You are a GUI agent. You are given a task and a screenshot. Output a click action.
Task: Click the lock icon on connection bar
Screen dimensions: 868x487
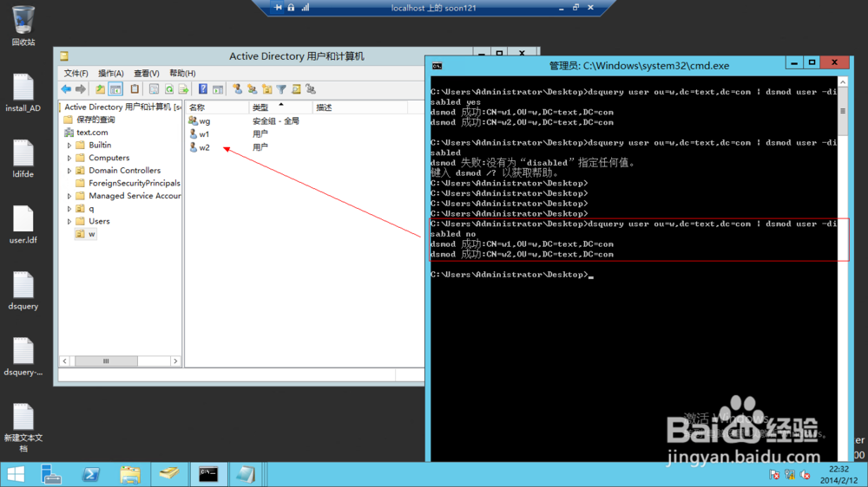click(x=291, y=7)
